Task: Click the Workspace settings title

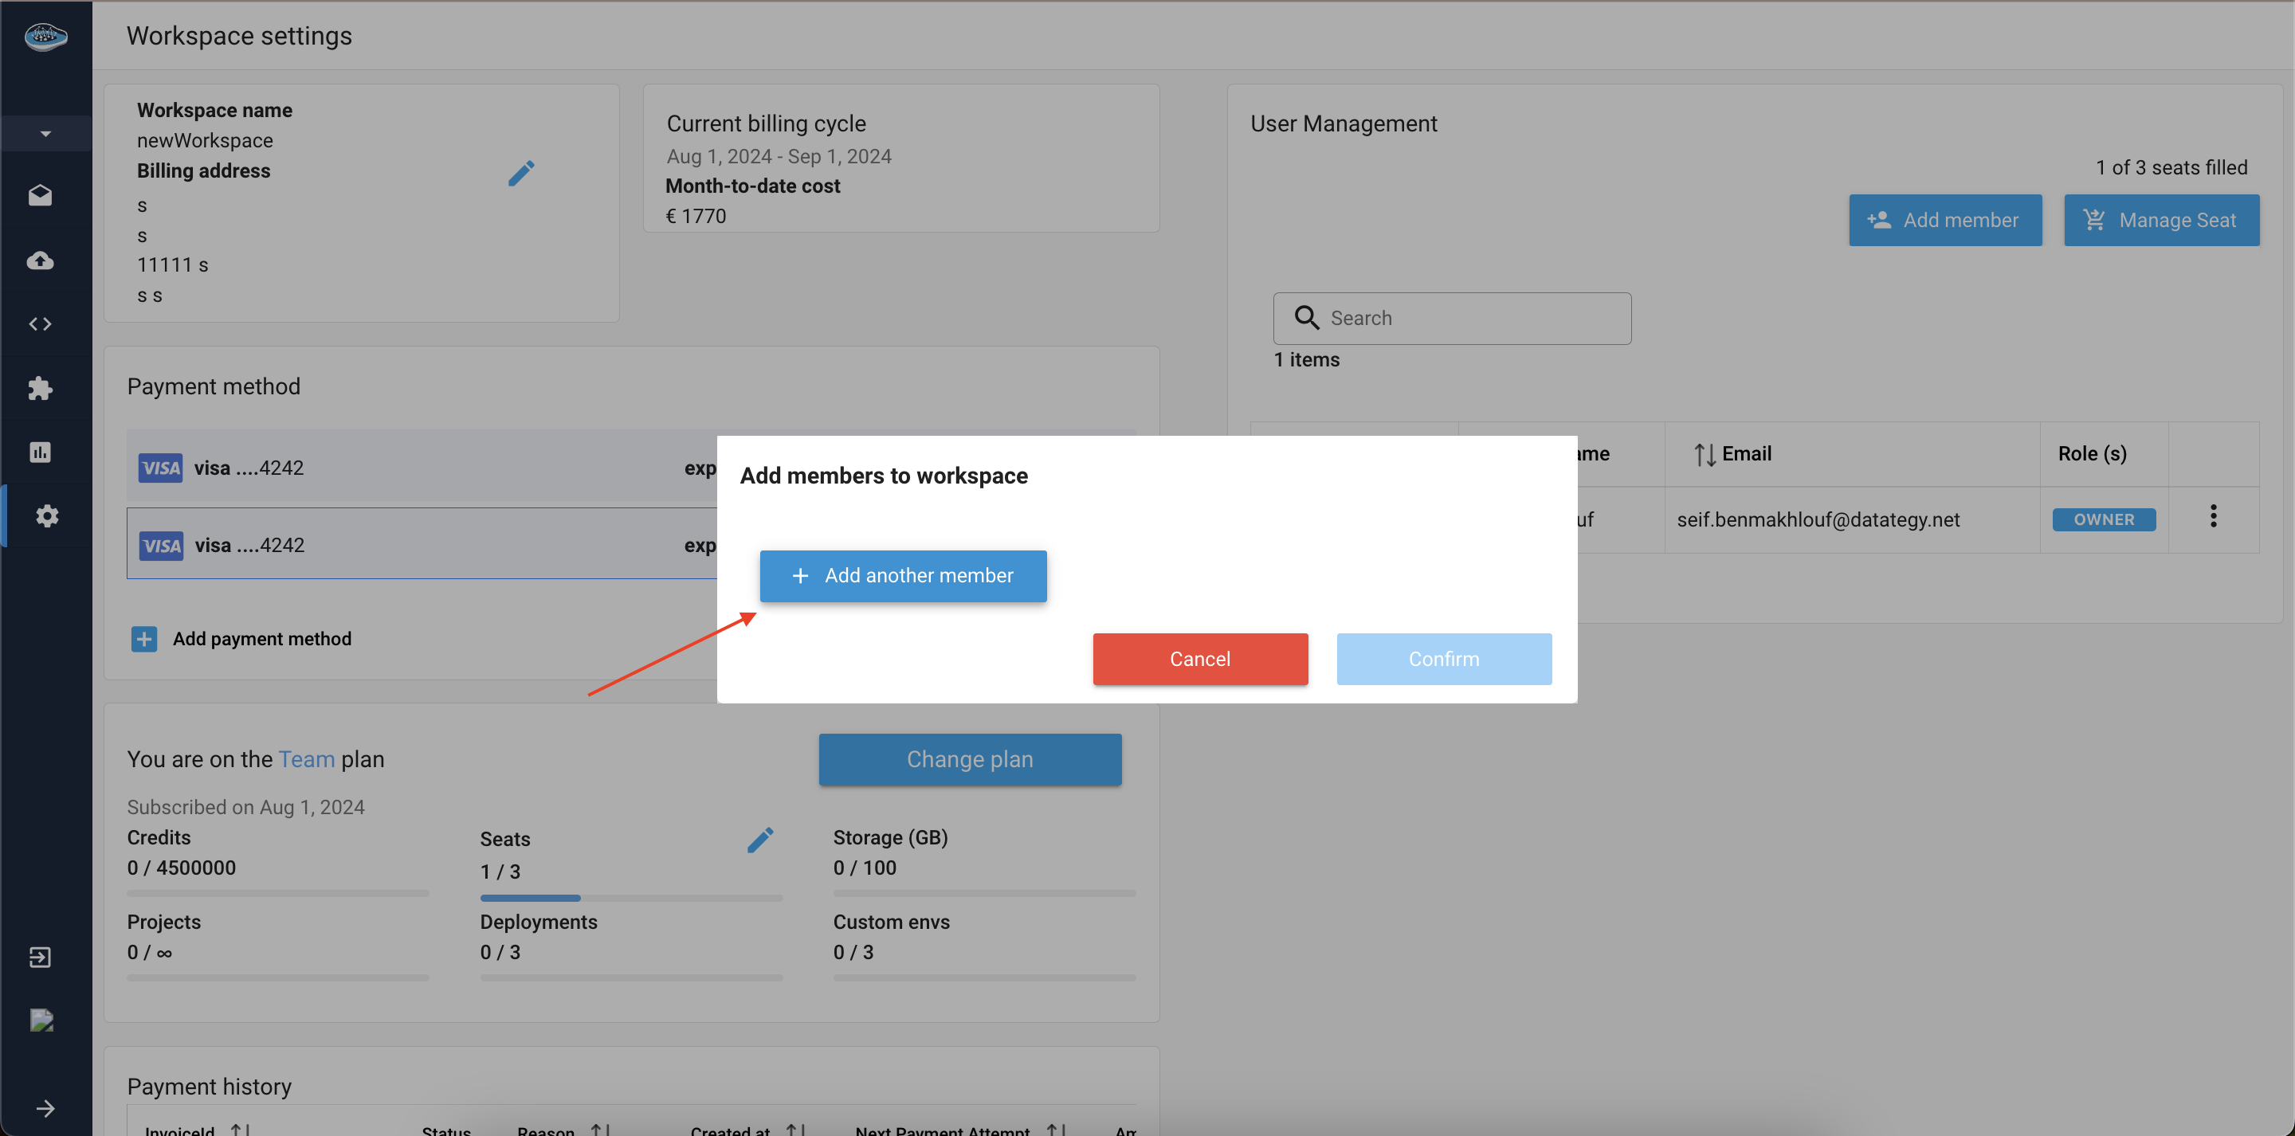Action: click(x=239, y=36)
